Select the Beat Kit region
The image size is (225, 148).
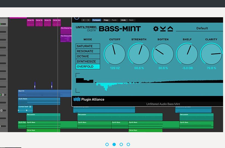(x=45, y=93)
